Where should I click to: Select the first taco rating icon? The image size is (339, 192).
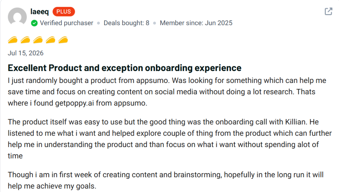(x=13, y=40)
